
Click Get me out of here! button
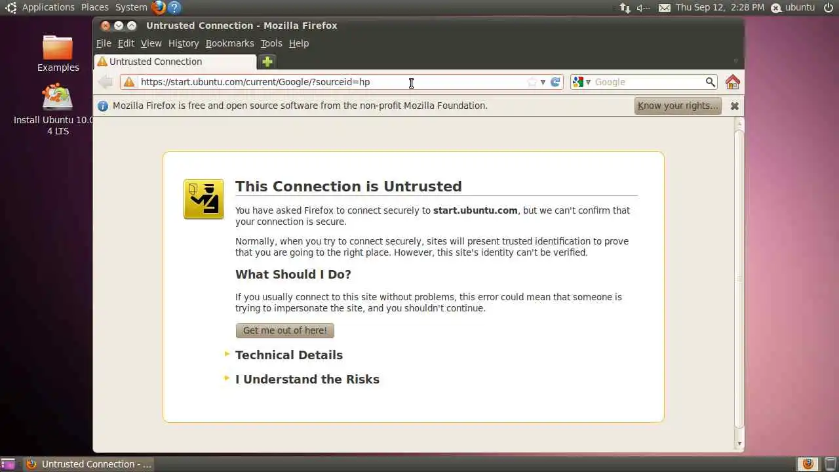(284, 330)
